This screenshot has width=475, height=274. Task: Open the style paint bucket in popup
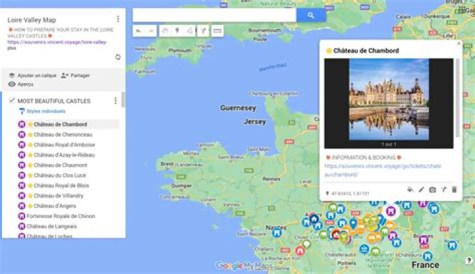tap(410, 190)
